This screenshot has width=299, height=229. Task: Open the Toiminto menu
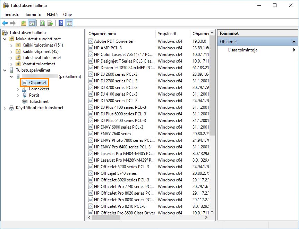click(x=33, y=15)
